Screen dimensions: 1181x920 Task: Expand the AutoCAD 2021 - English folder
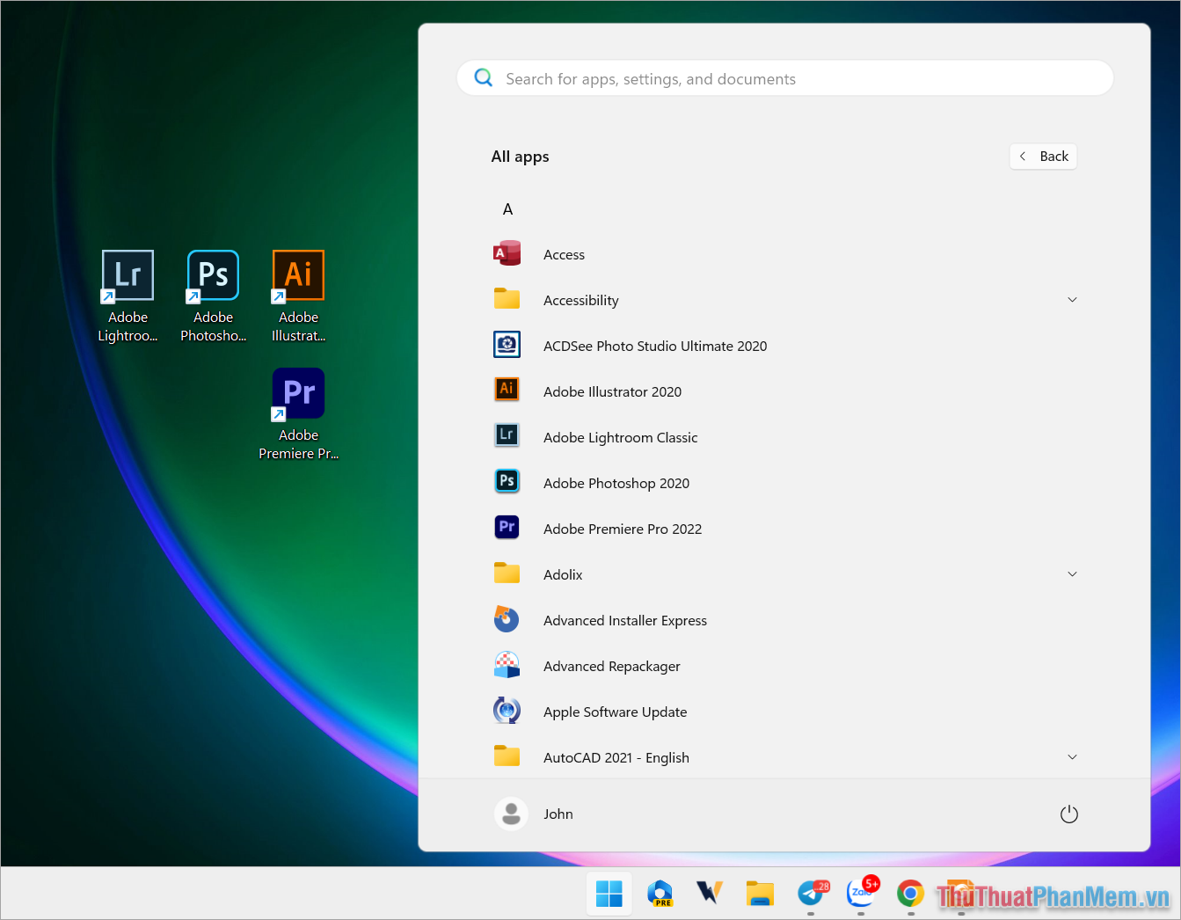coord(1072,756)
